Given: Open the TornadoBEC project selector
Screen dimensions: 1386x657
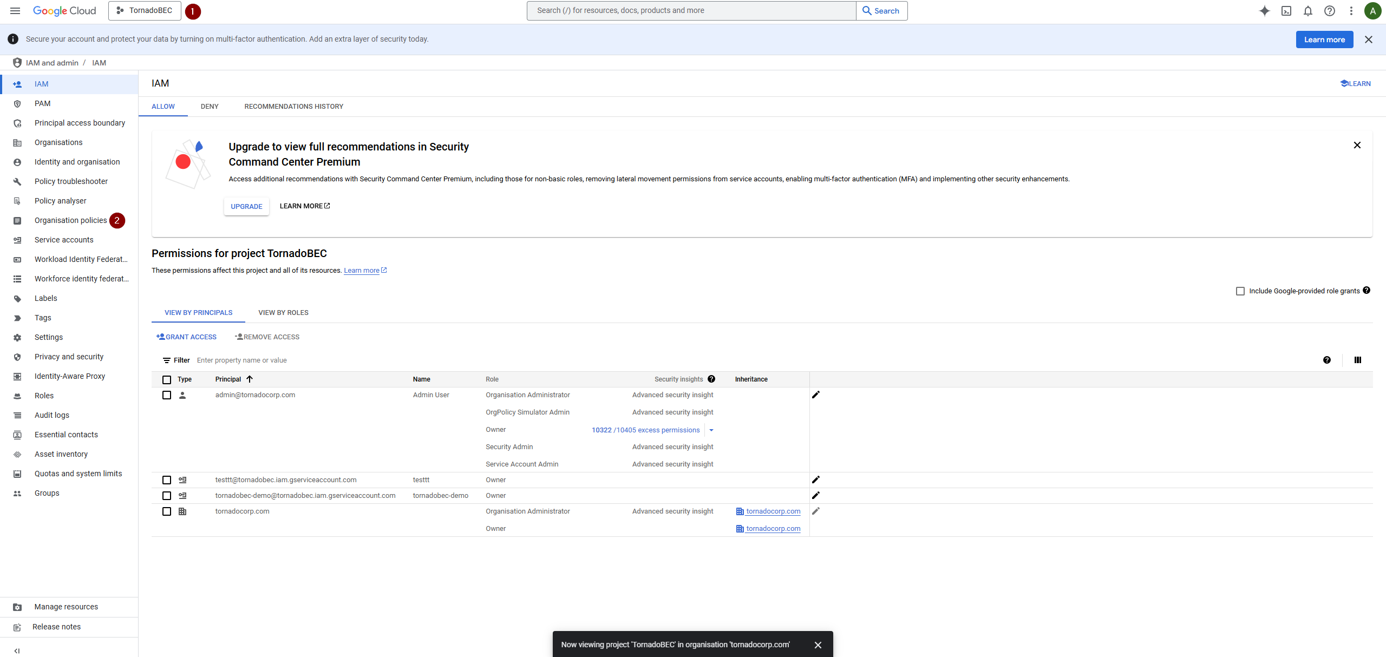Looking at the screenshot, I should coord(145,11).
